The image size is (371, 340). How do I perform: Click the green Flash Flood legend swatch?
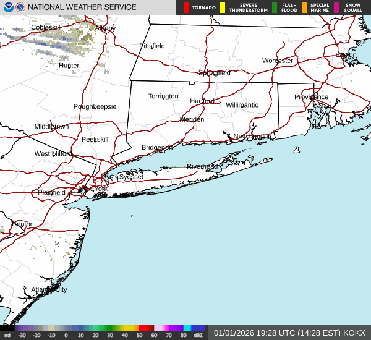click(x=275, y=7)
